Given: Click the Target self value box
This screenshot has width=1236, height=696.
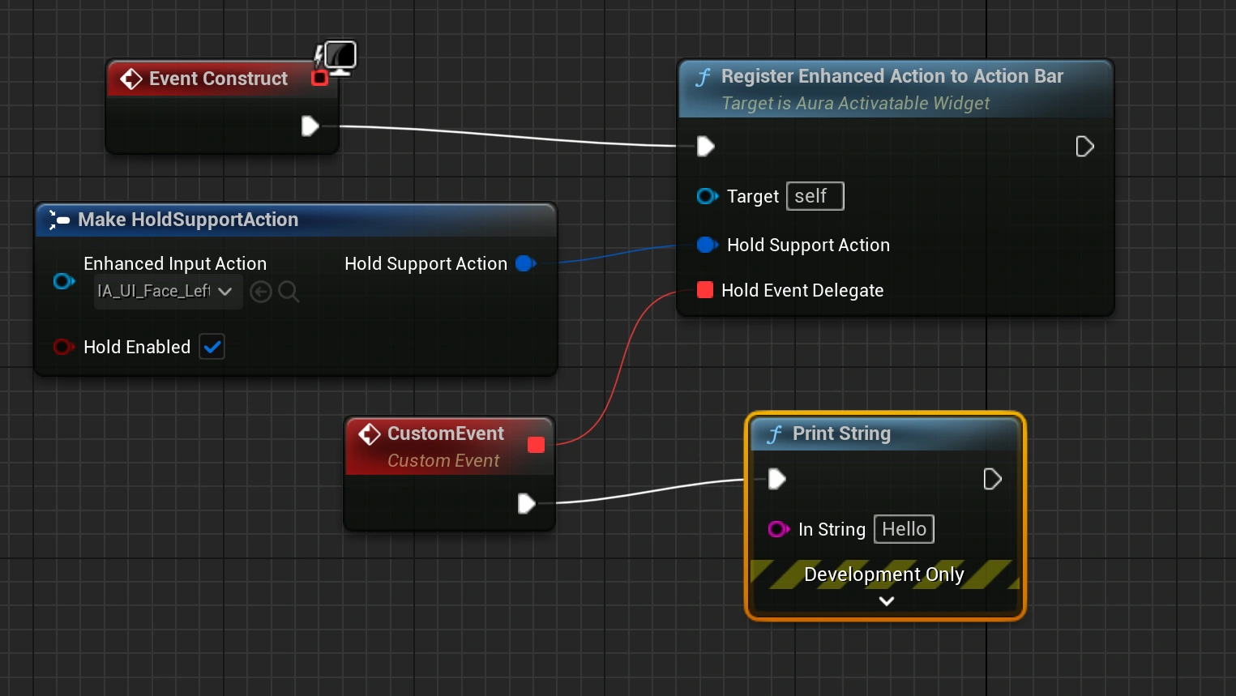Looking at the screenshot, I should [x=815, y=196].
